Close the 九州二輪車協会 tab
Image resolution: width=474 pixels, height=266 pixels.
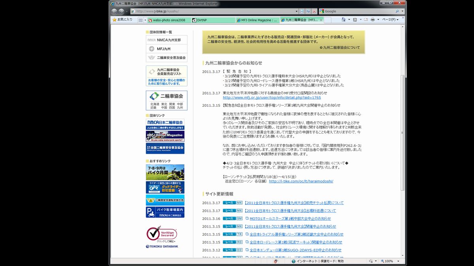pos(321,20)
